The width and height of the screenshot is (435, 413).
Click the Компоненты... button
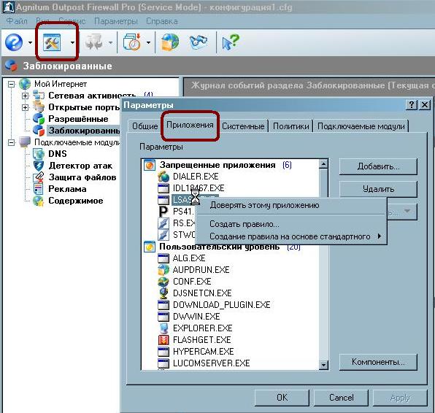tap(378, 362)
